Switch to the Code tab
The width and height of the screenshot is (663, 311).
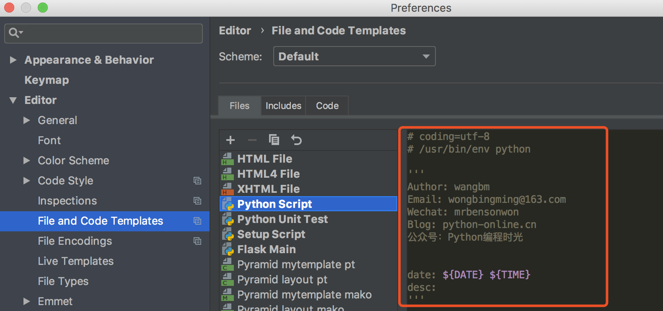pyautogui.click(x=327, y=106)
